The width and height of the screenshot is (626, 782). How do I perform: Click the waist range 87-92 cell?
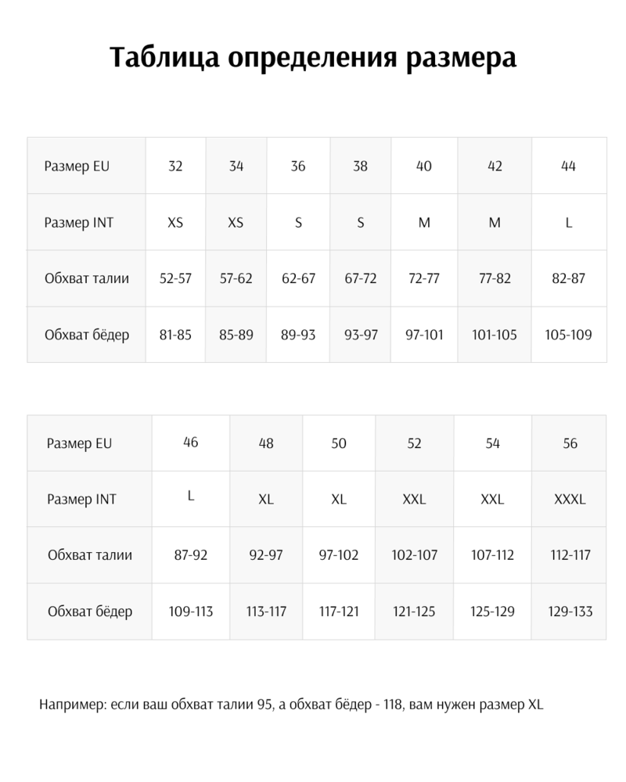click(190, 555)
